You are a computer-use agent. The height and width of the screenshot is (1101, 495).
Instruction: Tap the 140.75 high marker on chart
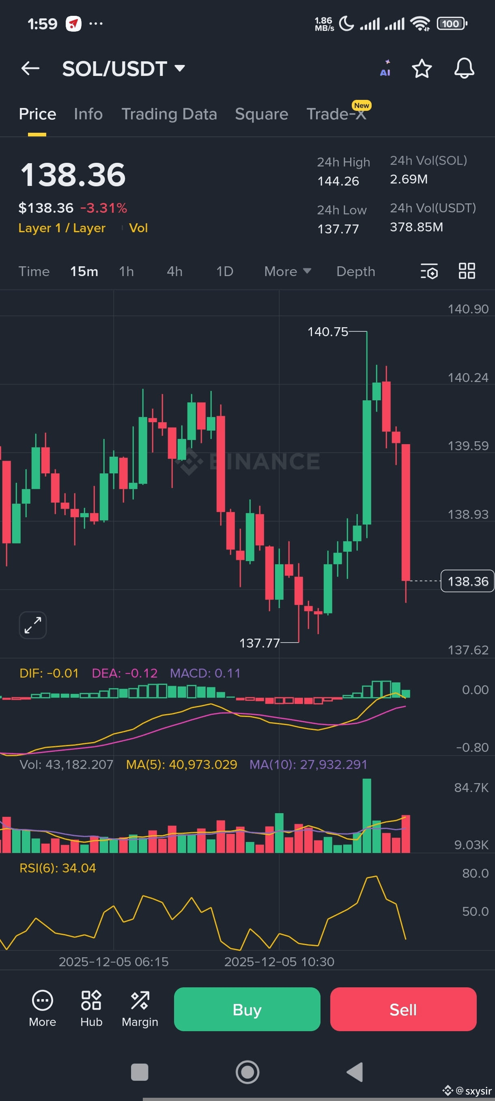click(x=327, y=332)
